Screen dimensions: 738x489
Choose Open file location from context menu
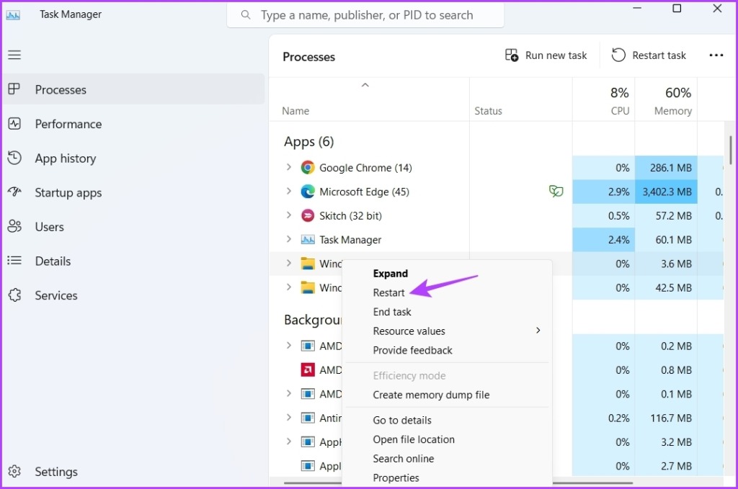pyautogui.click(x=414, y=439)
